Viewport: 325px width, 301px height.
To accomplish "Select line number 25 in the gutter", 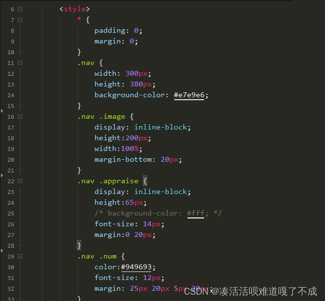I will (11, 214).
